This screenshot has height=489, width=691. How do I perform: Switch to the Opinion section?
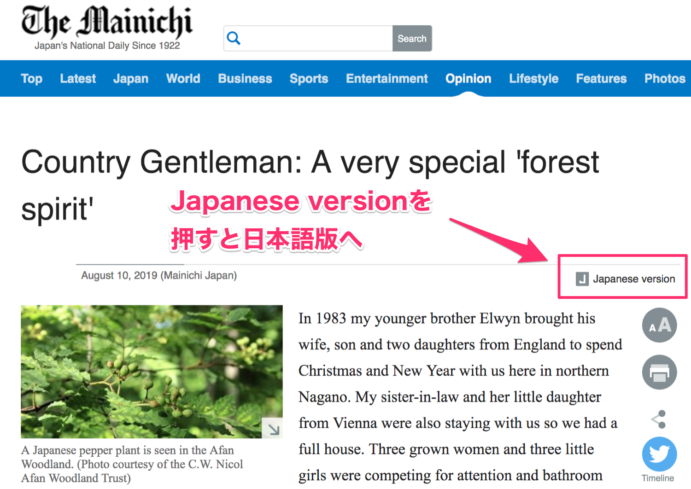[468, 79]
